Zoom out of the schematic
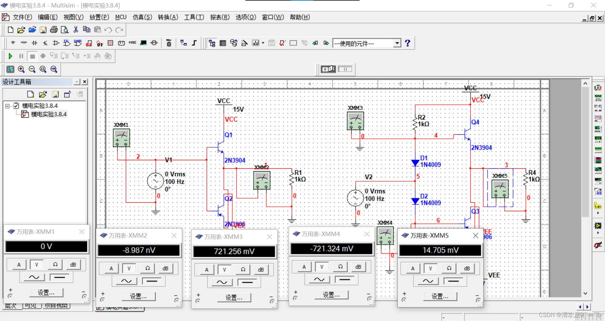The height and width of the screenshot is (321, 605). tap(32, 69)
